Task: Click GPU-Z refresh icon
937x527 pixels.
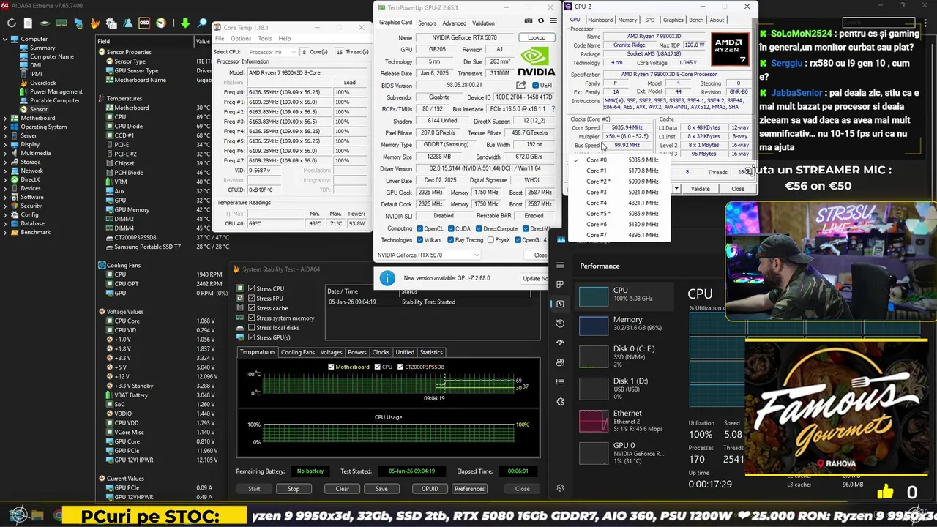Action: [x=541, y=20]
